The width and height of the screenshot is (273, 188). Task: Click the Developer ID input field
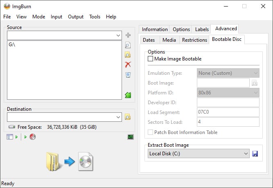[x=228, y=103]
